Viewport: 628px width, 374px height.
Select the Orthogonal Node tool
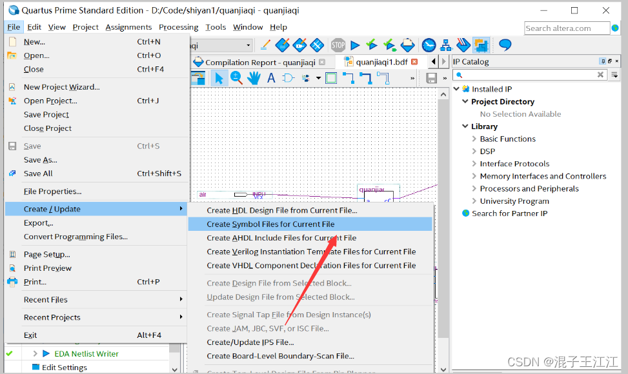pyautogui.click(x=348, y=78)
